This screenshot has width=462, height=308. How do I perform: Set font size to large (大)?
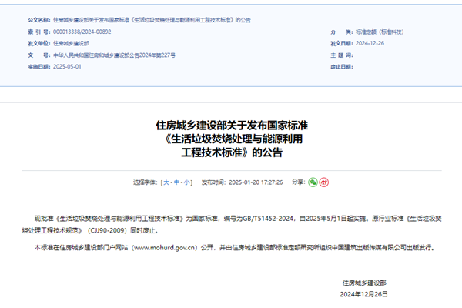[x=166, y=182]
